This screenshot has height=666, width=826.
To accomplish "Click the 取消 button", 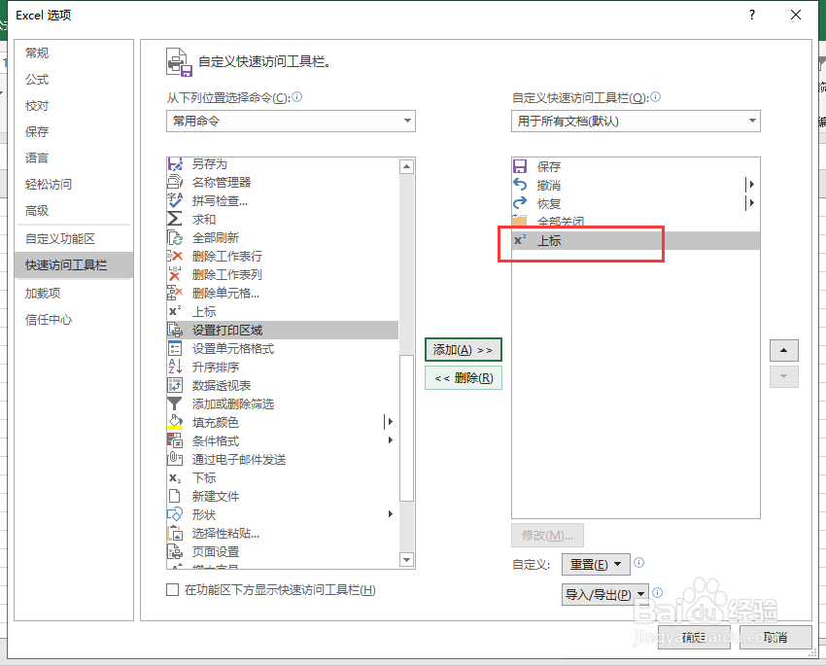I will tap(775, 638).
